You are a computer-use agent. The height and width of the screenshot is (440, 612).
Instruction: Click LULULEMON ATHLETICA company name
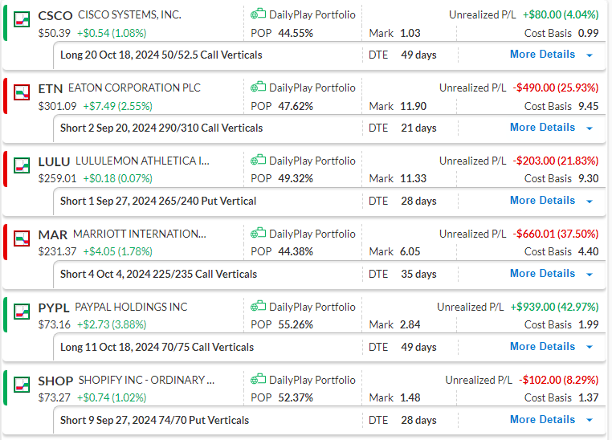click(142, 161)
